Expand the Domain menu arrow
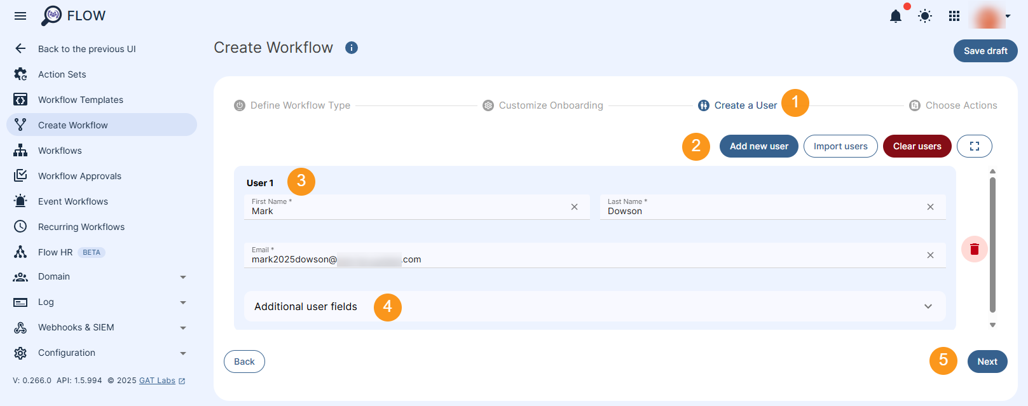1028x406 pixels. 183,277
